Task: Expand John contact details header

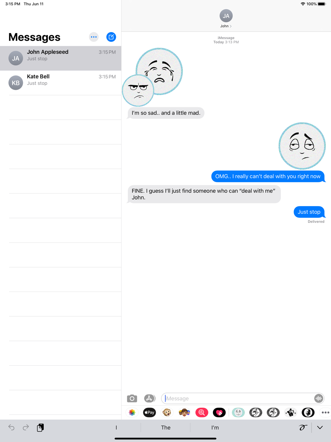Action: coord(226,19)
